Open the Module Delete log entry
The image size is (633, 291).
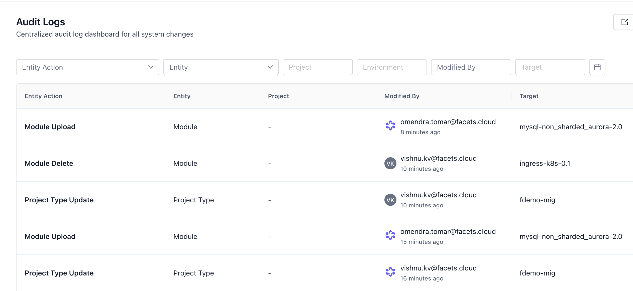tap(49, 164)
